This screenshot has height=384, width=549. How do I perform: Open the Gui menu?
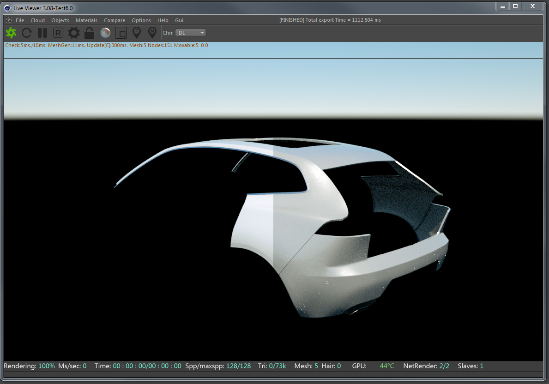(x=179, y=20)
